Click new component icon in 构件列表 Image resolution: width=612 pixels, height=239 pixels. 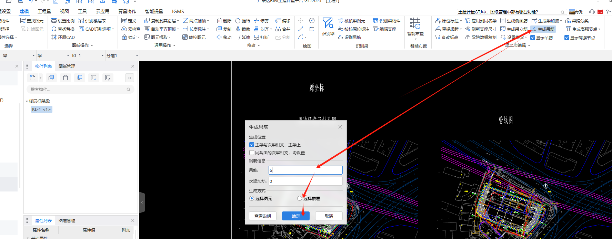click(x=32, y=78)
